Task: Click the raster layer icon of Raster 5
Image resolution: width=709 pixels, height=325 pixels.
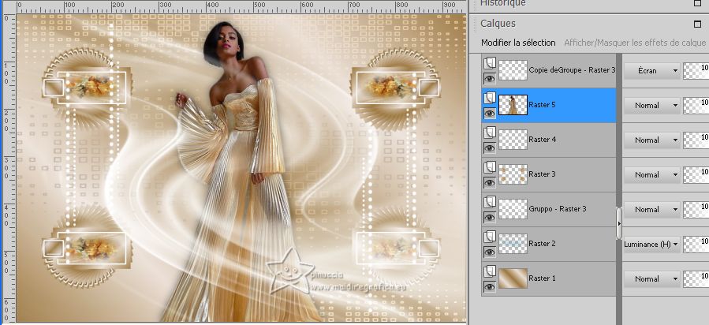Action: coord(490,98)
